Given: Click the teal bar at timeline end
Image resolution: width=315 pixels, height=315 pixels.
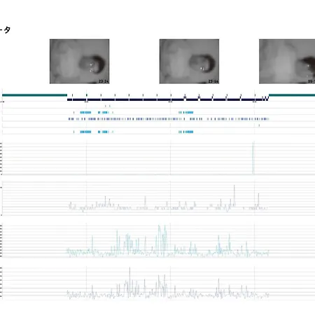Looking at the screenshot, I should click(292, 95).
